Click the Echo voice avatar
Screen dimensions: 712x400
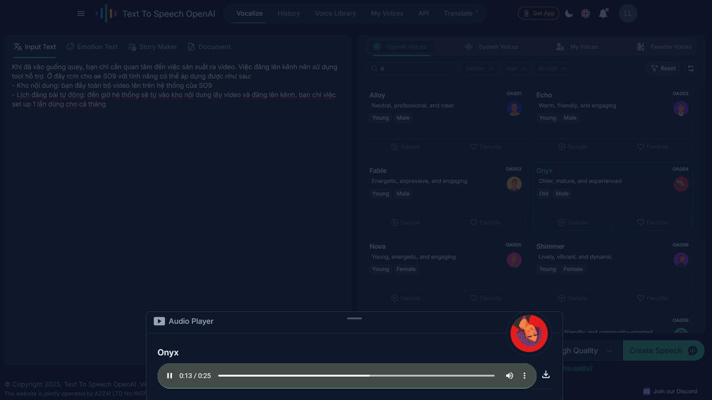(x=681, y=108)
